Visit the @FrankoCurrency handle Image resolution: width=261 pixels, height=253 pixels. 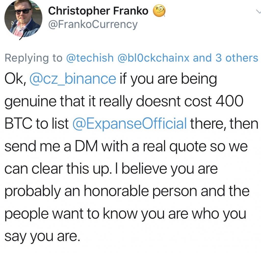tap(93, 25)
